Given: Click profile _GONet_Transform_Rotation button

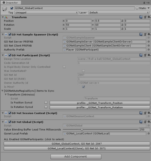Looking at the screenshot, I should point(100,107).
